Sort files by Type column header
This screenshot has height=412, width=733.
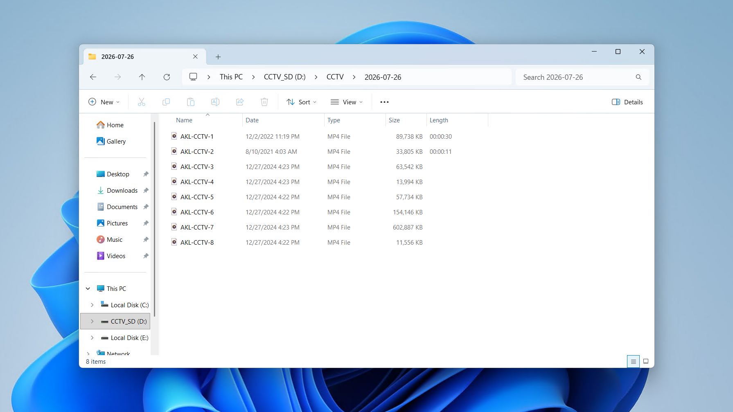pyautogui.click(x=334, y=120)
